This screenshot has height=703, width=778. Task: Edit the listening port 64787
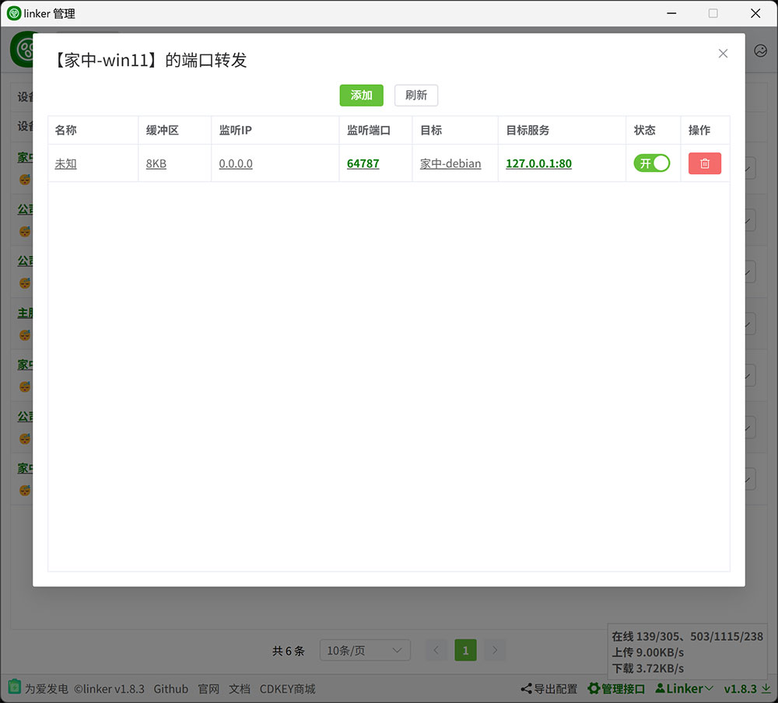pos(363,164)
